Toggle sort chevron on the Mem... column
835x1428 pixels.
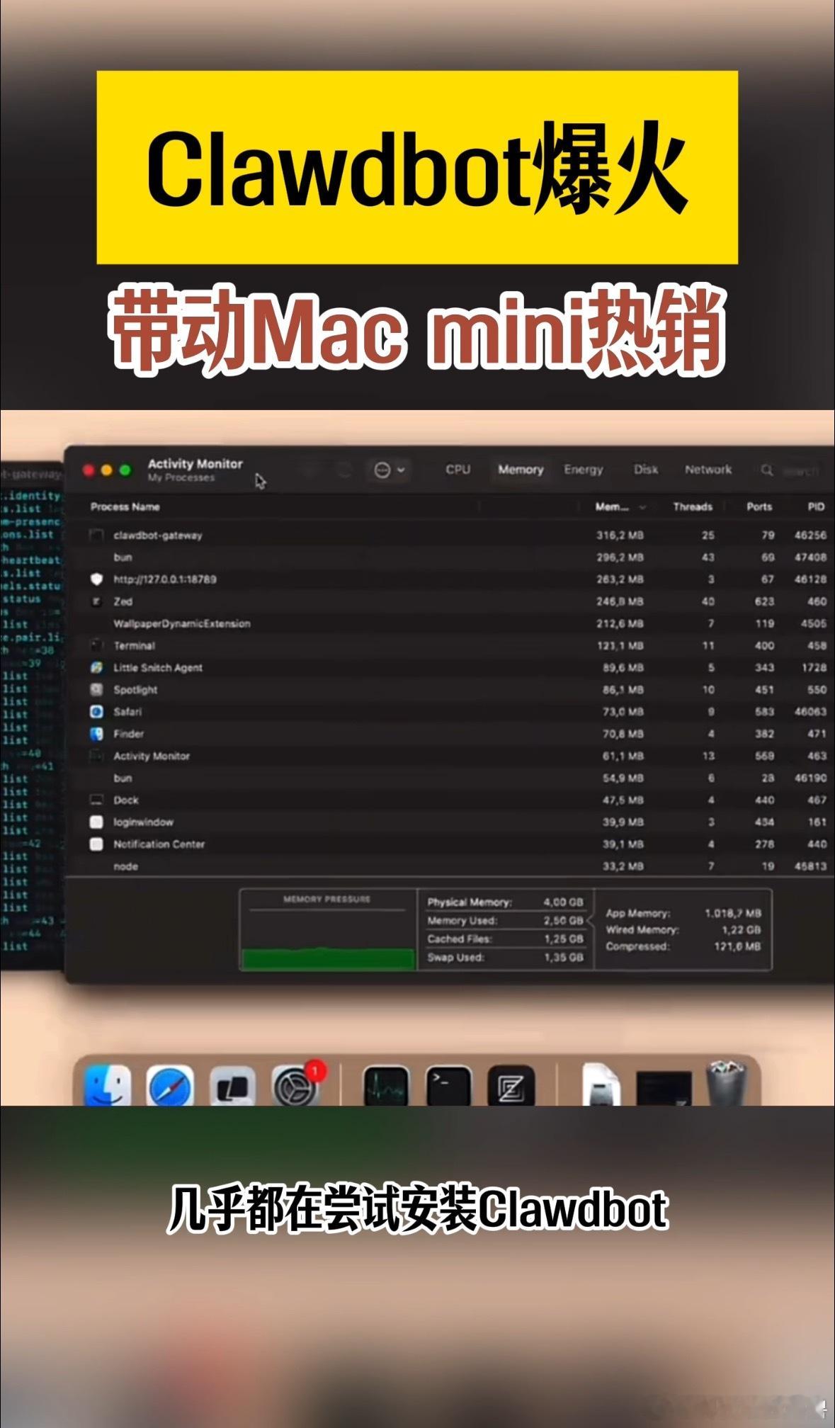[643, 507]
